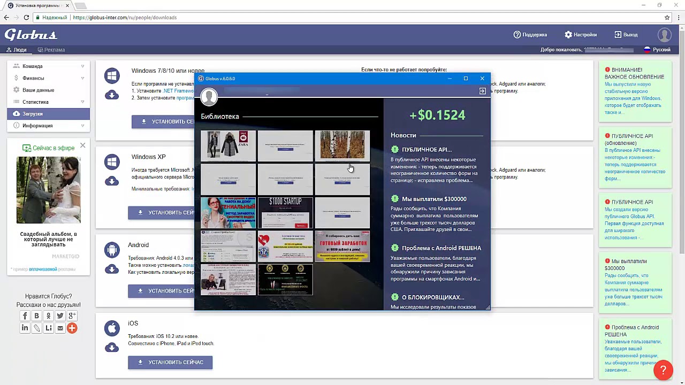Open the Русский language selector
The image size is (685, 385).
pos(657,50)
